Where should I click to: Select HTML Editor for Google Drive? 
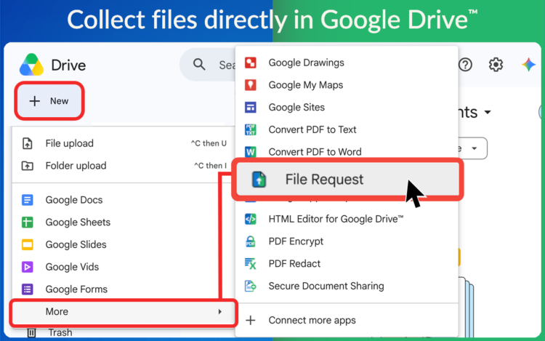click(347, 219)
